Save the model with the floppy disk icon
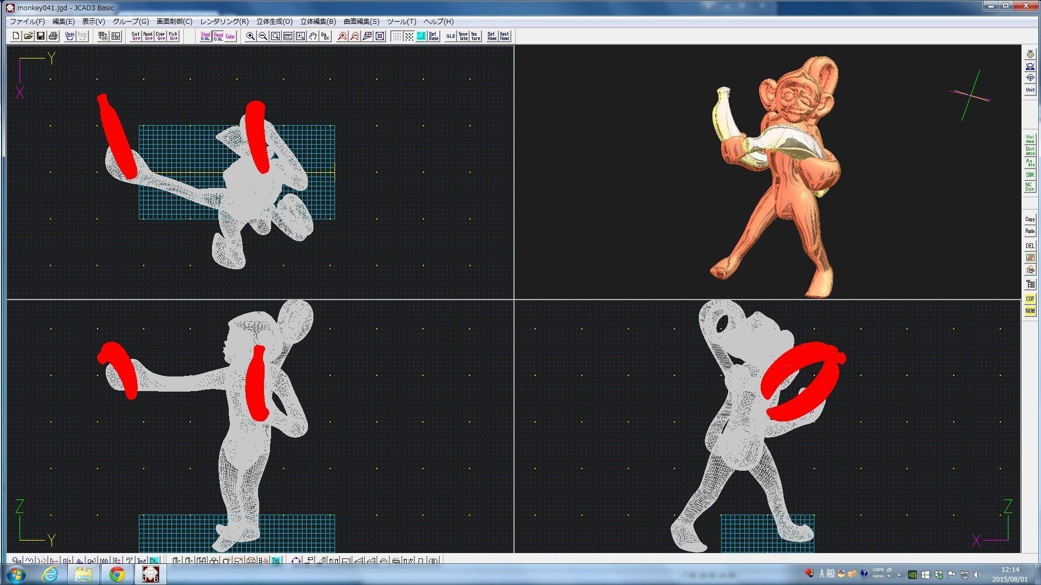The width and height of the screenshot is (1041, 585). 41,36
